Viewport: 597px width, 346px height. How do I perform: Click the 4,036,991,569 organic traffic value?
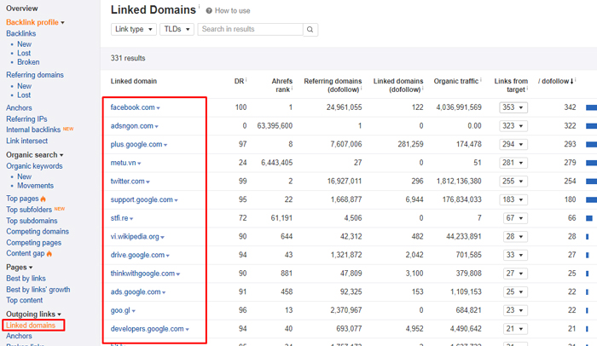coord(459,107)
